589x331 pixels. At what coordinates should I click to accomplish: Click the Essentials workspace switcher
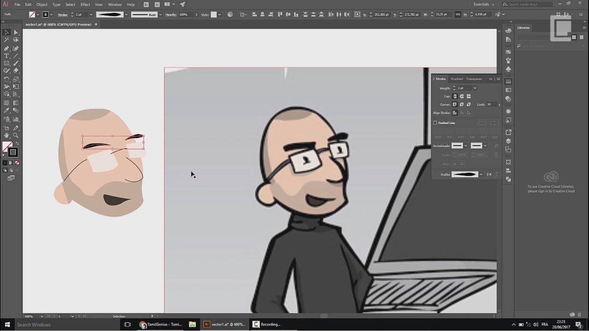coord(482,4)
